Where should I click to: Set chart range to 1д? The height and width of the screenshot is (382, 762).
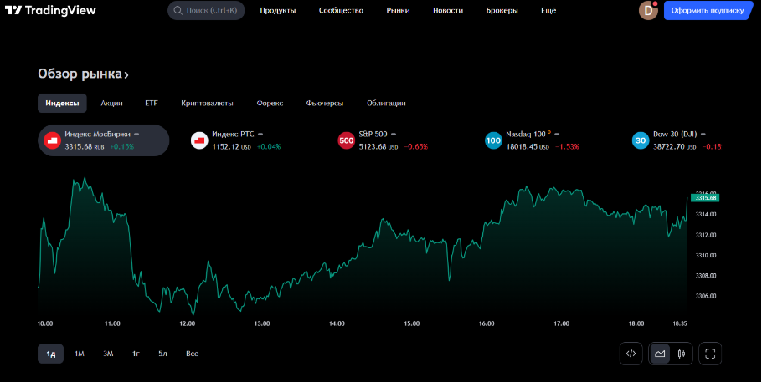50,354
